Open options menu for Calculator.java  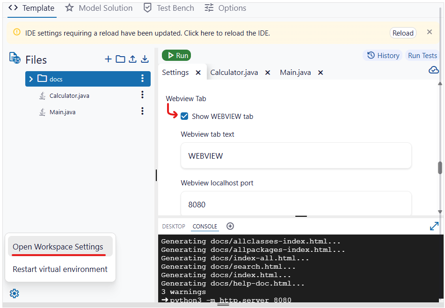tap(142, 95)
